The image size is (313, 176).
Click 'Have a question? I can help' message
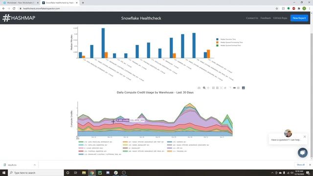[x=286, y=140]
